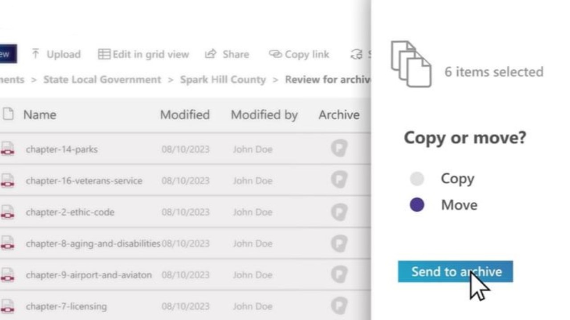Click archive icon for chapter-14-parks
This screenshot has width=570, height=320.
tap(339, 149)
